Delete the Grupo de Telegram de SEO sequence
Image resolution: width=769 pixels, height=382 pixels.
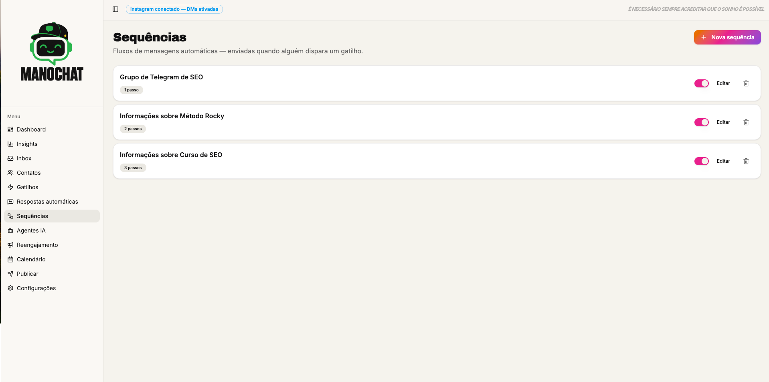click(746, 83)
